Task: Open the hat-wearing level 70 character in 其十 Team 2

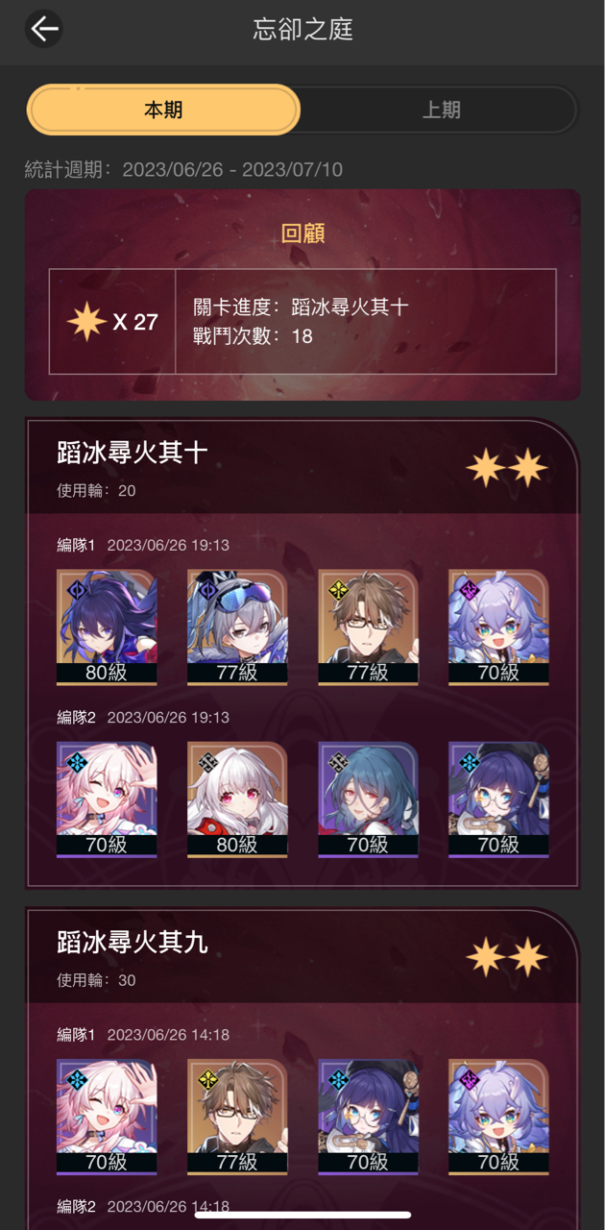Action: (498, 799)
